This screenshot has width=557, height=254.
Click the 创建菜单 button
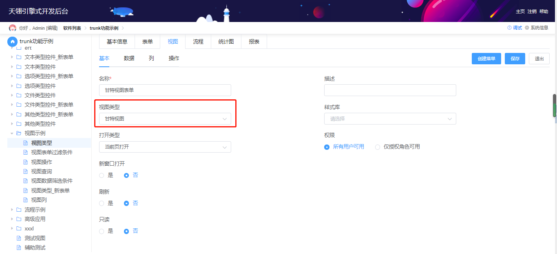point(486,59)
